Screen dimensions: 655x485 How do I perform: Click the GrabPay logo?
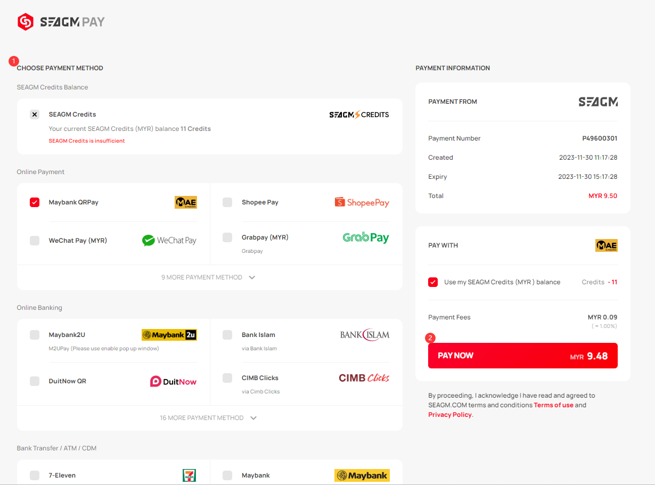(366, 237)
